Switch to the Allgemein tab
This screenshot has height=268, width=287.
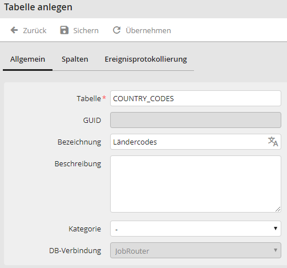click(27, 59)
